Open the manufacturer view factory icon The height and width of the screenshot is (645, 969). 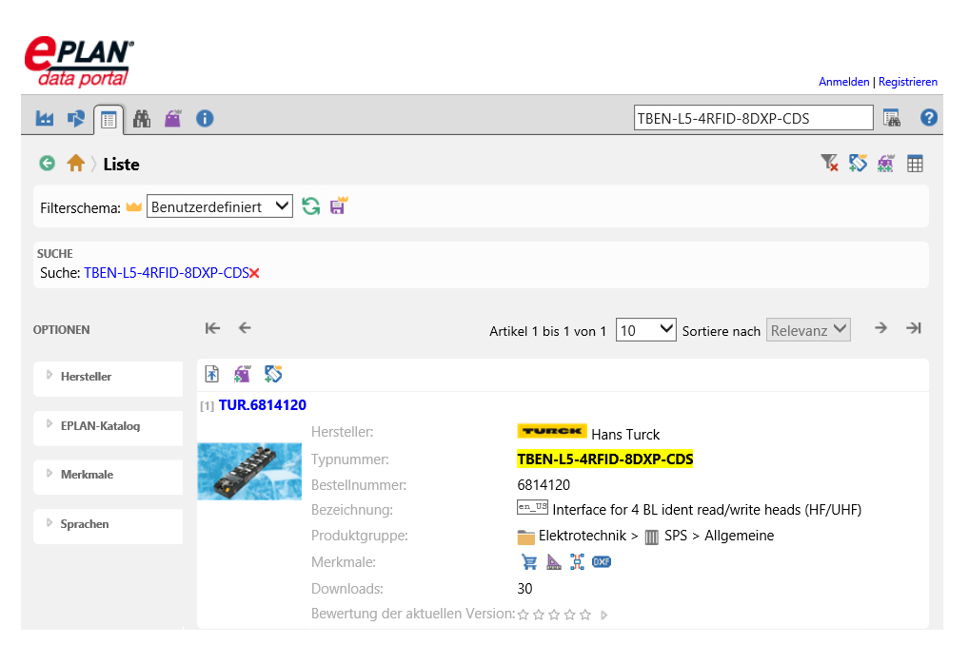45,118
